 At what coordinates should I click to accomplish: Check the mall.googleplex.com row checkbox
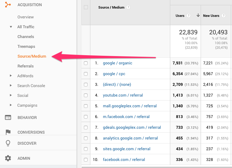(x=86, y=106)
